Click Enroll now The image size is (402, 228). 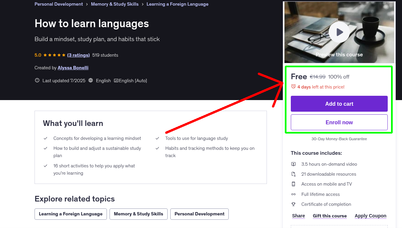tap(339, 122)
